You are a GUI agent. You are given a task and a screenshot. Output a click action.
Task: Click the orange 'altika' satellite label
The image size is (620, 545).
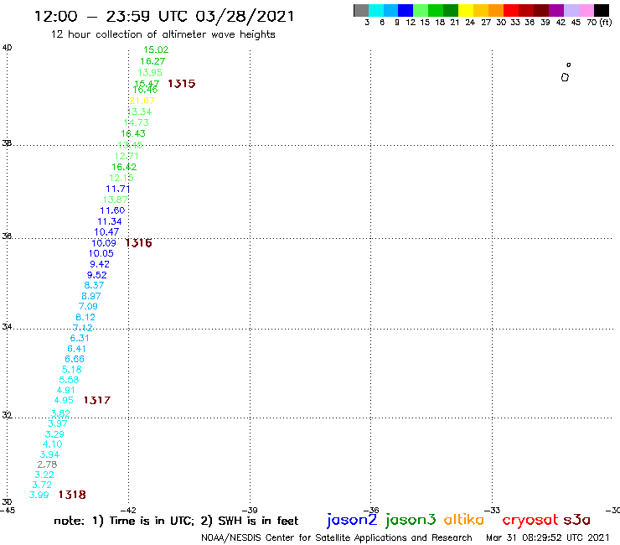464,519
